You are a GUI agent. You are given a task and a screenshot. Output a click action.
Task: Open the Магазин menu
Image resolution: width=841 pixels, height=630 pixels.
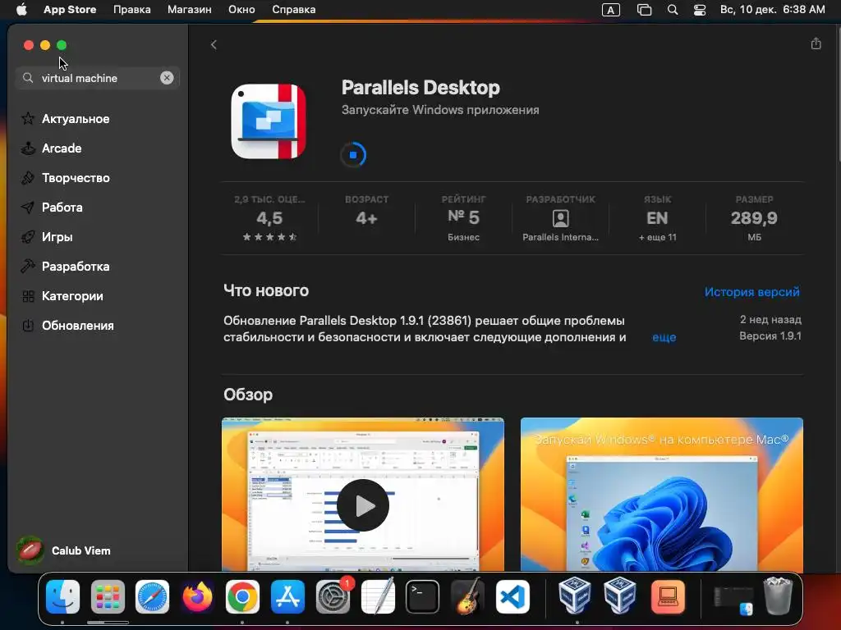(190, 10)
